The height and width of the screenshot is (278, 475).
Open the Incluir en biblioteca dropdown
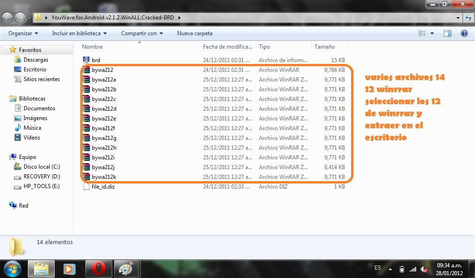pos(79,33)
